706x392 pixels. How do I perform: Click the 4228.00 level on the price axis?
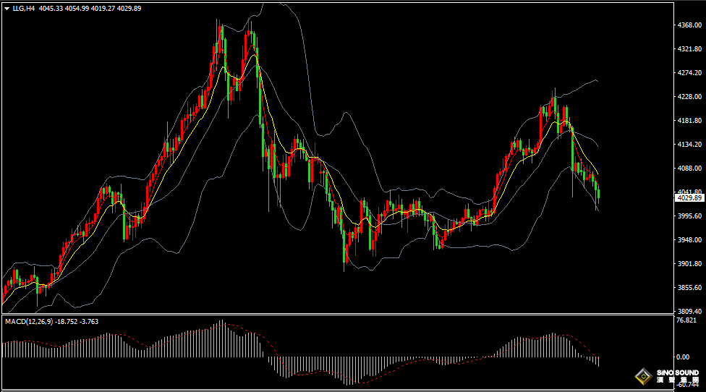(689, 97)
